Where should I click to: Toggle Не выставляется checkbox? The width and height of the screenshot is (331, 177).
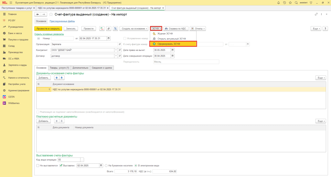click(x=37, y=166)
